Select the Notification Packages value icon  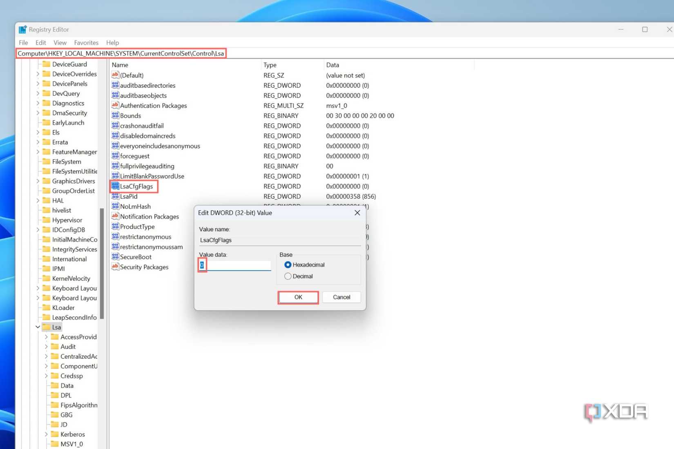tap(115, 216)
